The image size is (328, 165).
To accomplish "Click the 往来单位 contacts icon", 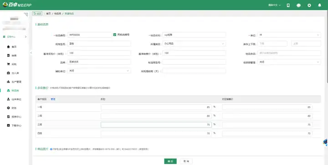I will (x=8, y=99).
